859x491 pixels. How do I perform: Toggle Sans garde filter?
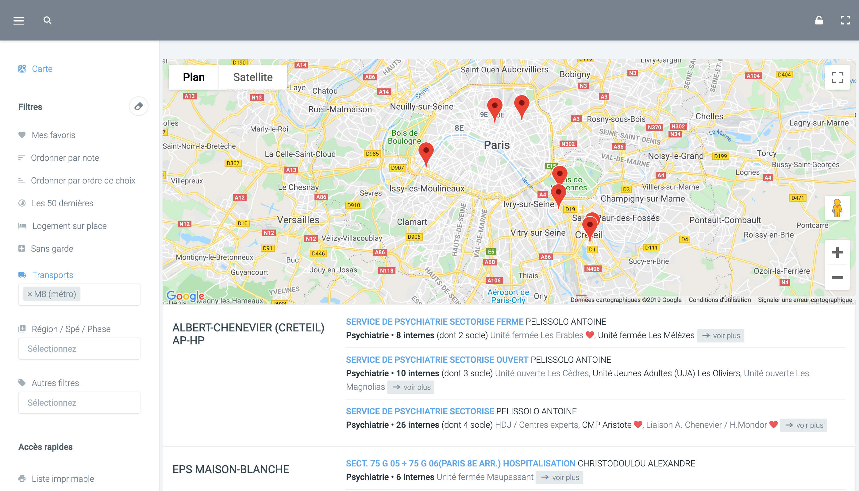coord(52,249)
